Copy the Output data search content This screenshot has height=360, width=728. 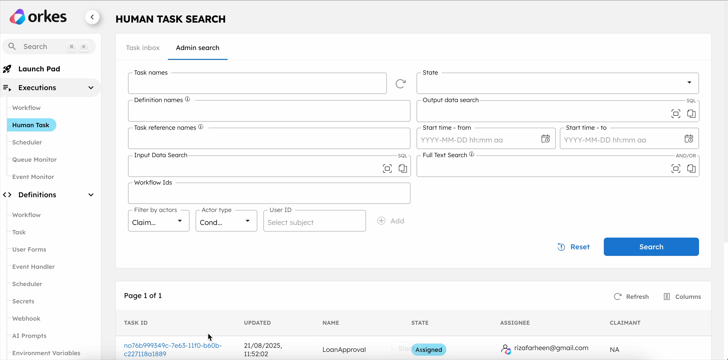pyautogui.click(x=691, y=114)
